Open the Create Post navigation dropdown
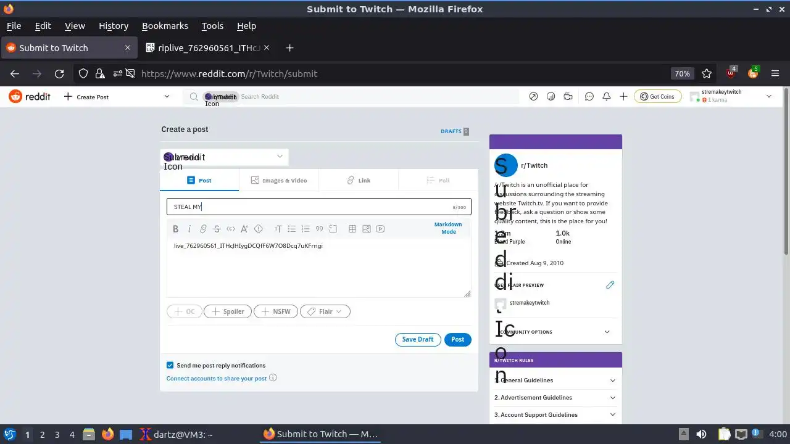 pyautogui.click(x=116, y=97)
